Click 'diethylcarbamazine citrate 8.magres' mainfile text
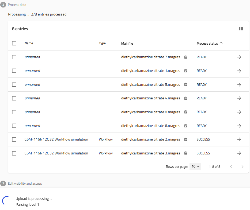 pos(150,112)
